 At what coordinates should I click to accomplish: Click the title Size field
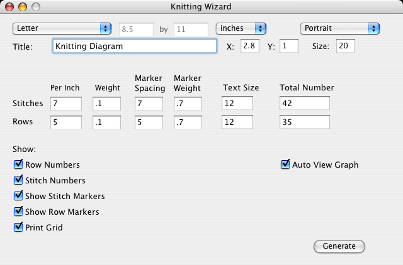click(x=346, y=46)
